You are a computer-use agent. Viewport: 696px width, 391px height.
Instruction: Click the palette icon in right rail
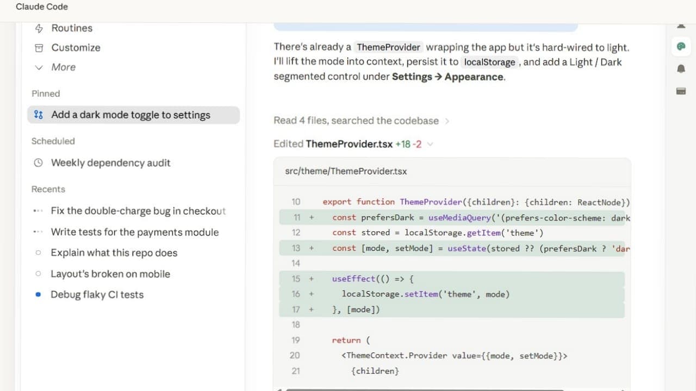[x=681, y=46]
